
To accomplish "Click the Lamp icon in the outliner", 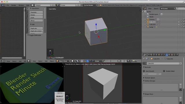I will click(148, 27).
